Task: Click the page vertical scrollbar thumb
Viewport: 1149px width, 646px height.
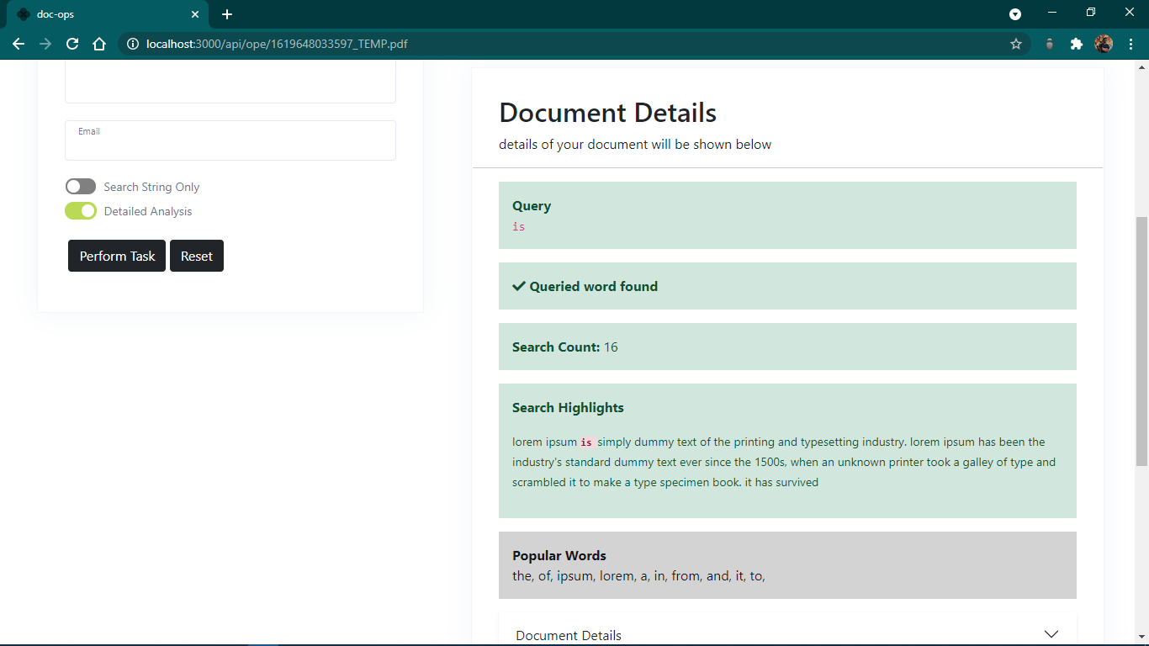Action: (1141, 342)
